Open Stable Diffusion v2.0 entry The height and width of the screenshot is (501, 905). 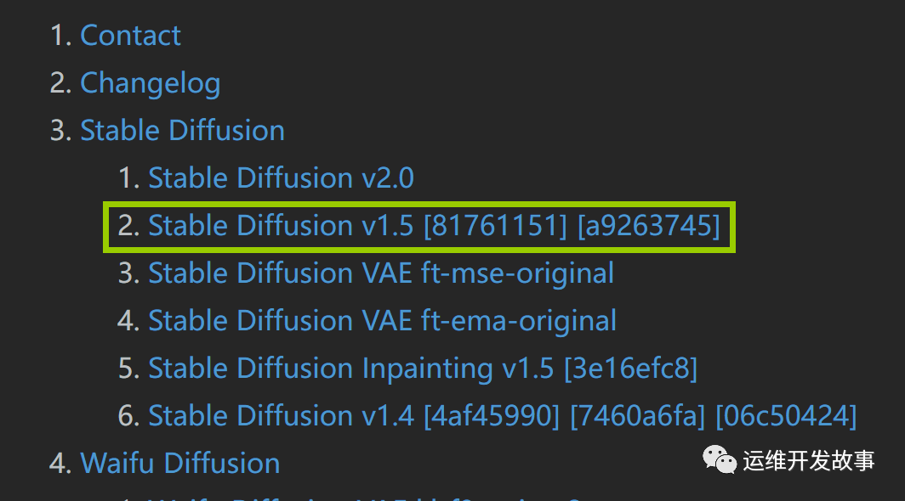[x=281, y=178]
